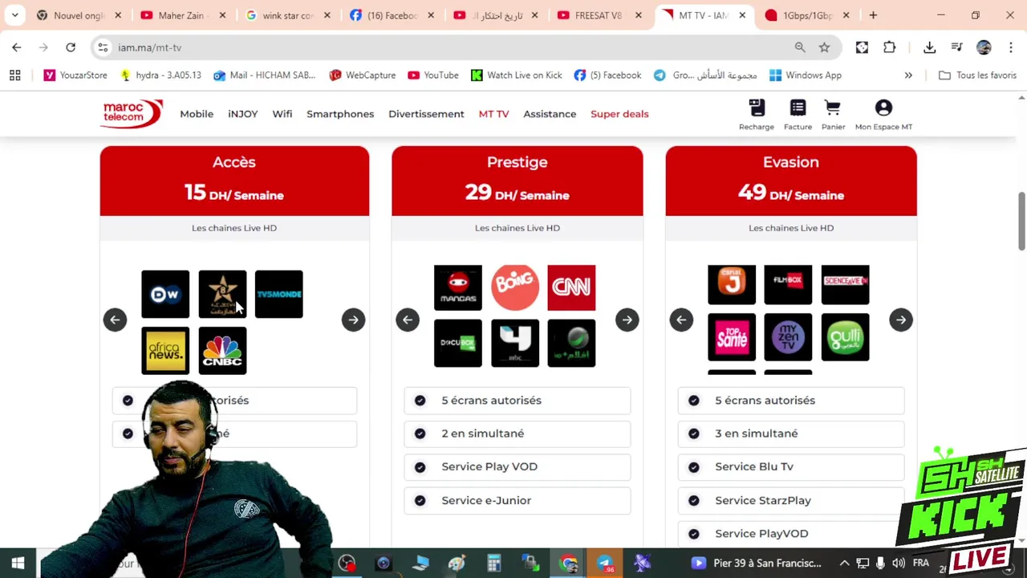Expand hidden bookmarks chevron
Viewport: 1027px width, 578px height.
click(908, 75)
